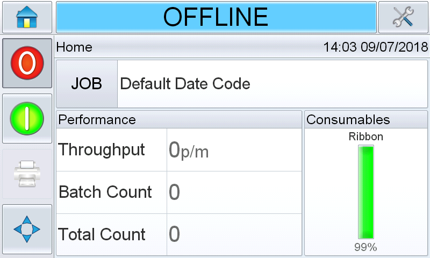Open the Tools wrench icon
This screenshot has height=258, width=430.
coord(403,17)
